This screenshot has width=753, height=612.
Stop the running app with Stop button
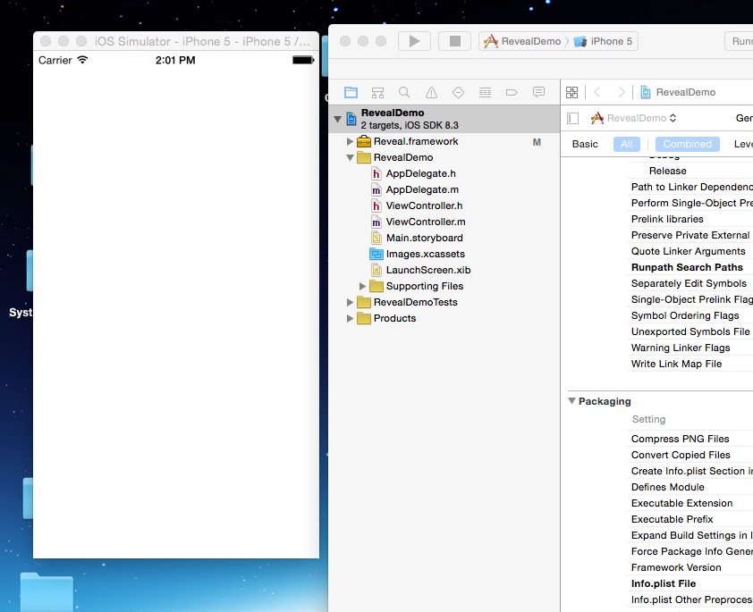point(455,41)
